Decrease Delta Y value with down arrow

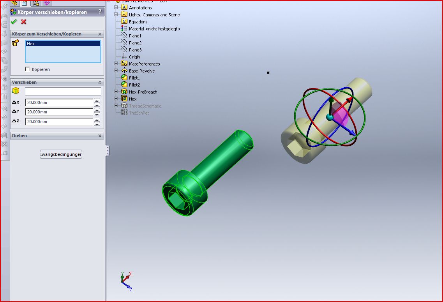[97, 114]
